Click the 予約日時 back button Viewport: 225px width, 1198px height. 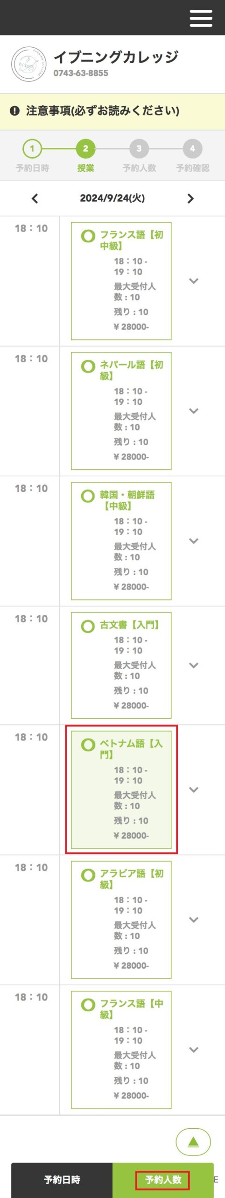tap(62, 1180)
